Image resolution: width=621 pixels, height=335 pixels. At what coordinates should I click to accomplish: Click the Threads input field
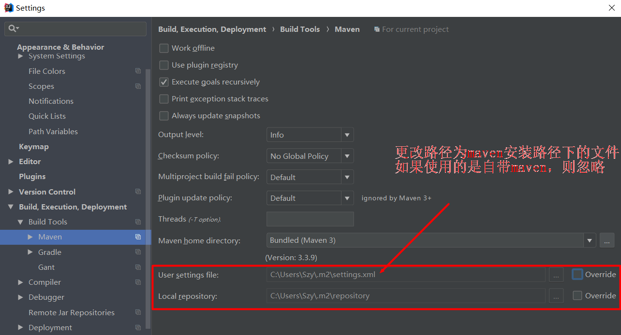(x=310, y=219)
